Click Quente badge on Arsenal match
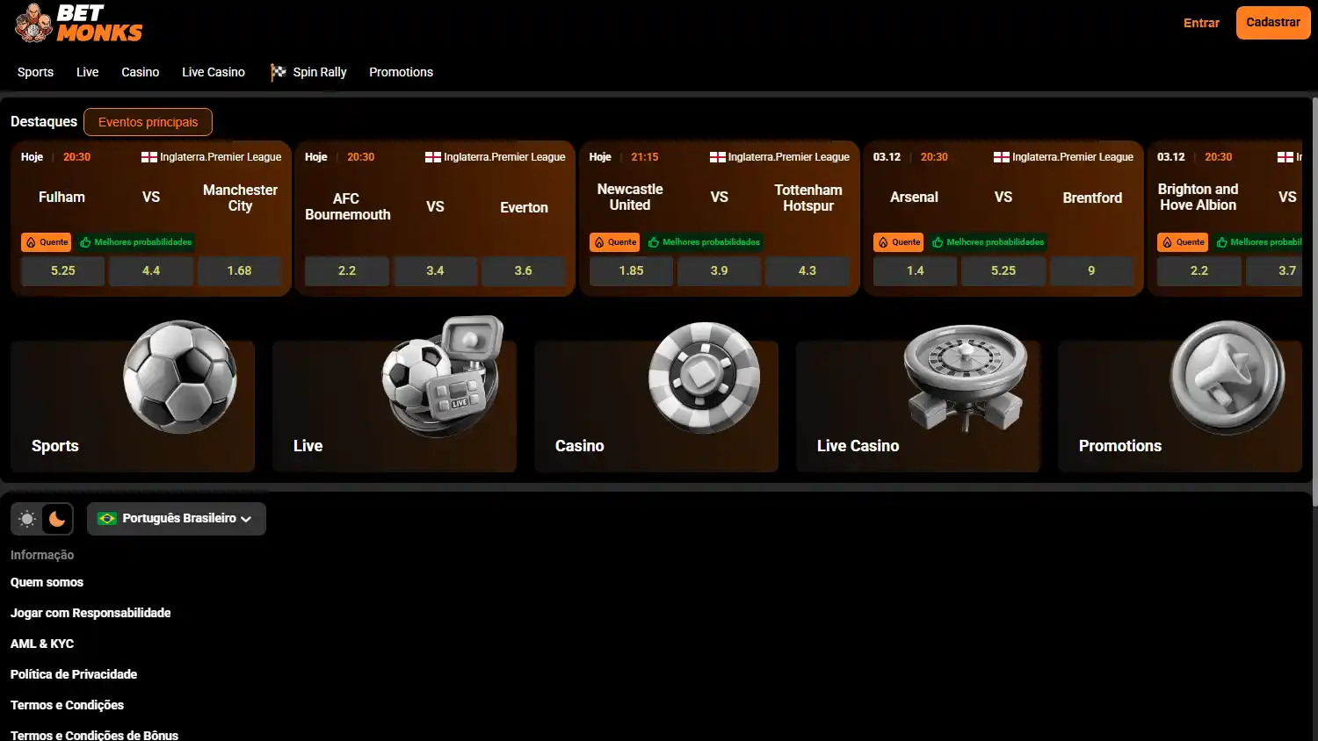The width and height of the screenshot is (1318, 741). point(899,242)
